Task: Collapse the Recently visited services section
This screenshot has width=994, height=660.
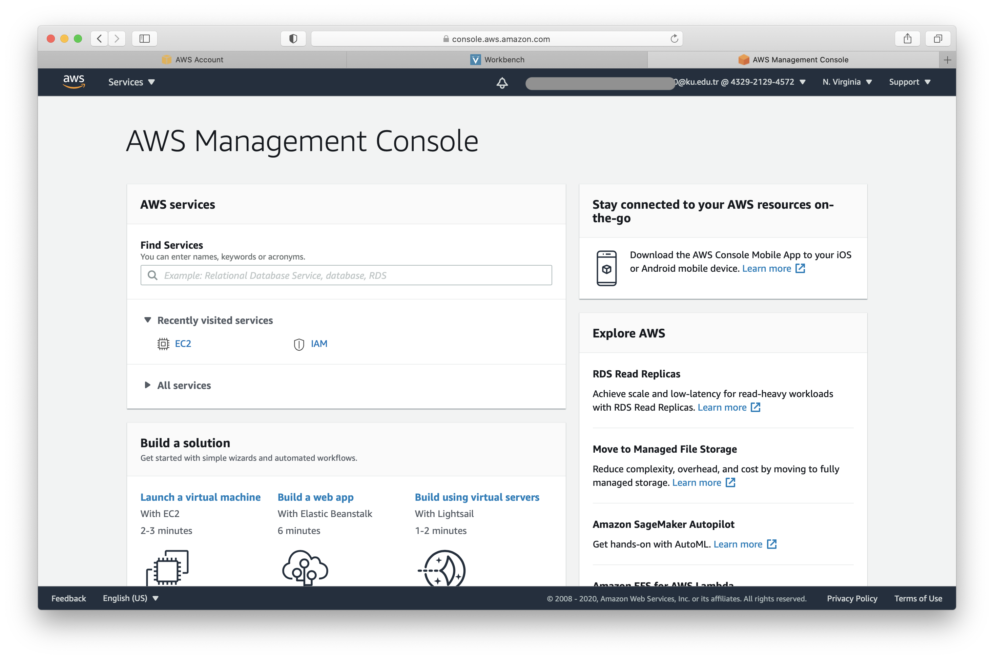Action: click(x=148, y=320)
